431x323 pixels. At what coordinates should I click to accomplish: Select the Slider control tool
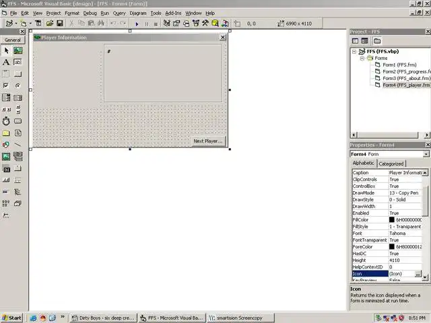tap(6, 215)
